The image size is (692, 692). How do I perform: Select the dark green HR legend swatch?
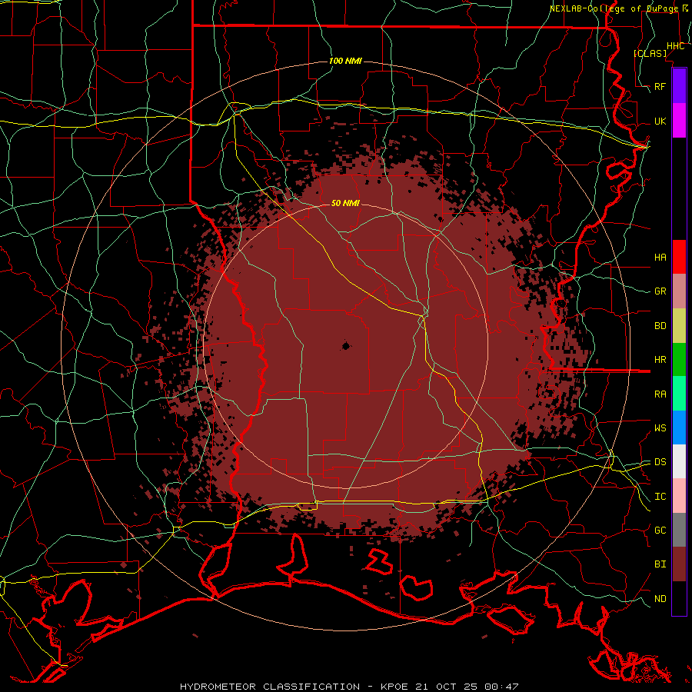click(679, 360)
